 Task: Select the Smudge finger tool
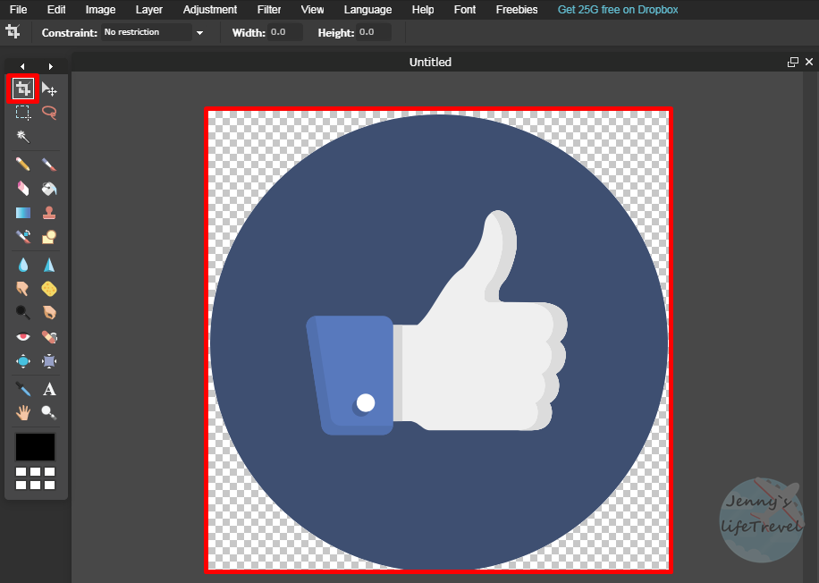(23, 289)
